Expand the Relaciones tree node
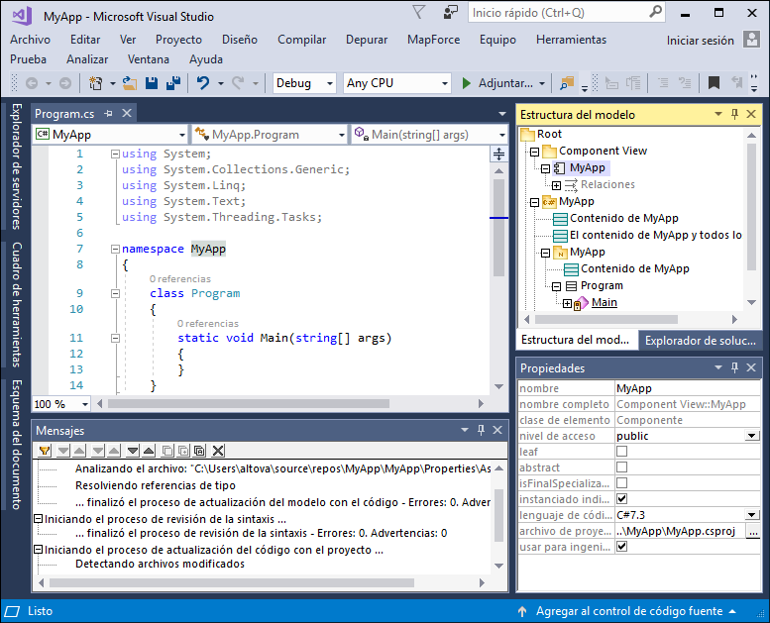This screenshot has height=623, width=770. pos(557,185)
